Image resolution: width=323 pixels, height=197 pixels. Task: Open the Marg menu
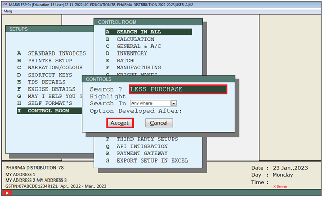8,11
